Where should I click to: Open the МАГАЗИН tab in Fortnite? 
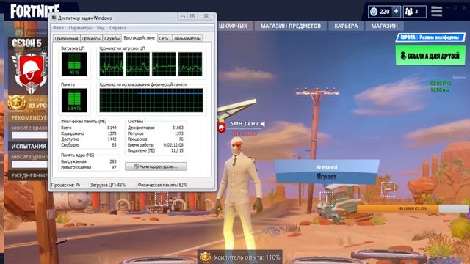[384, 26]
